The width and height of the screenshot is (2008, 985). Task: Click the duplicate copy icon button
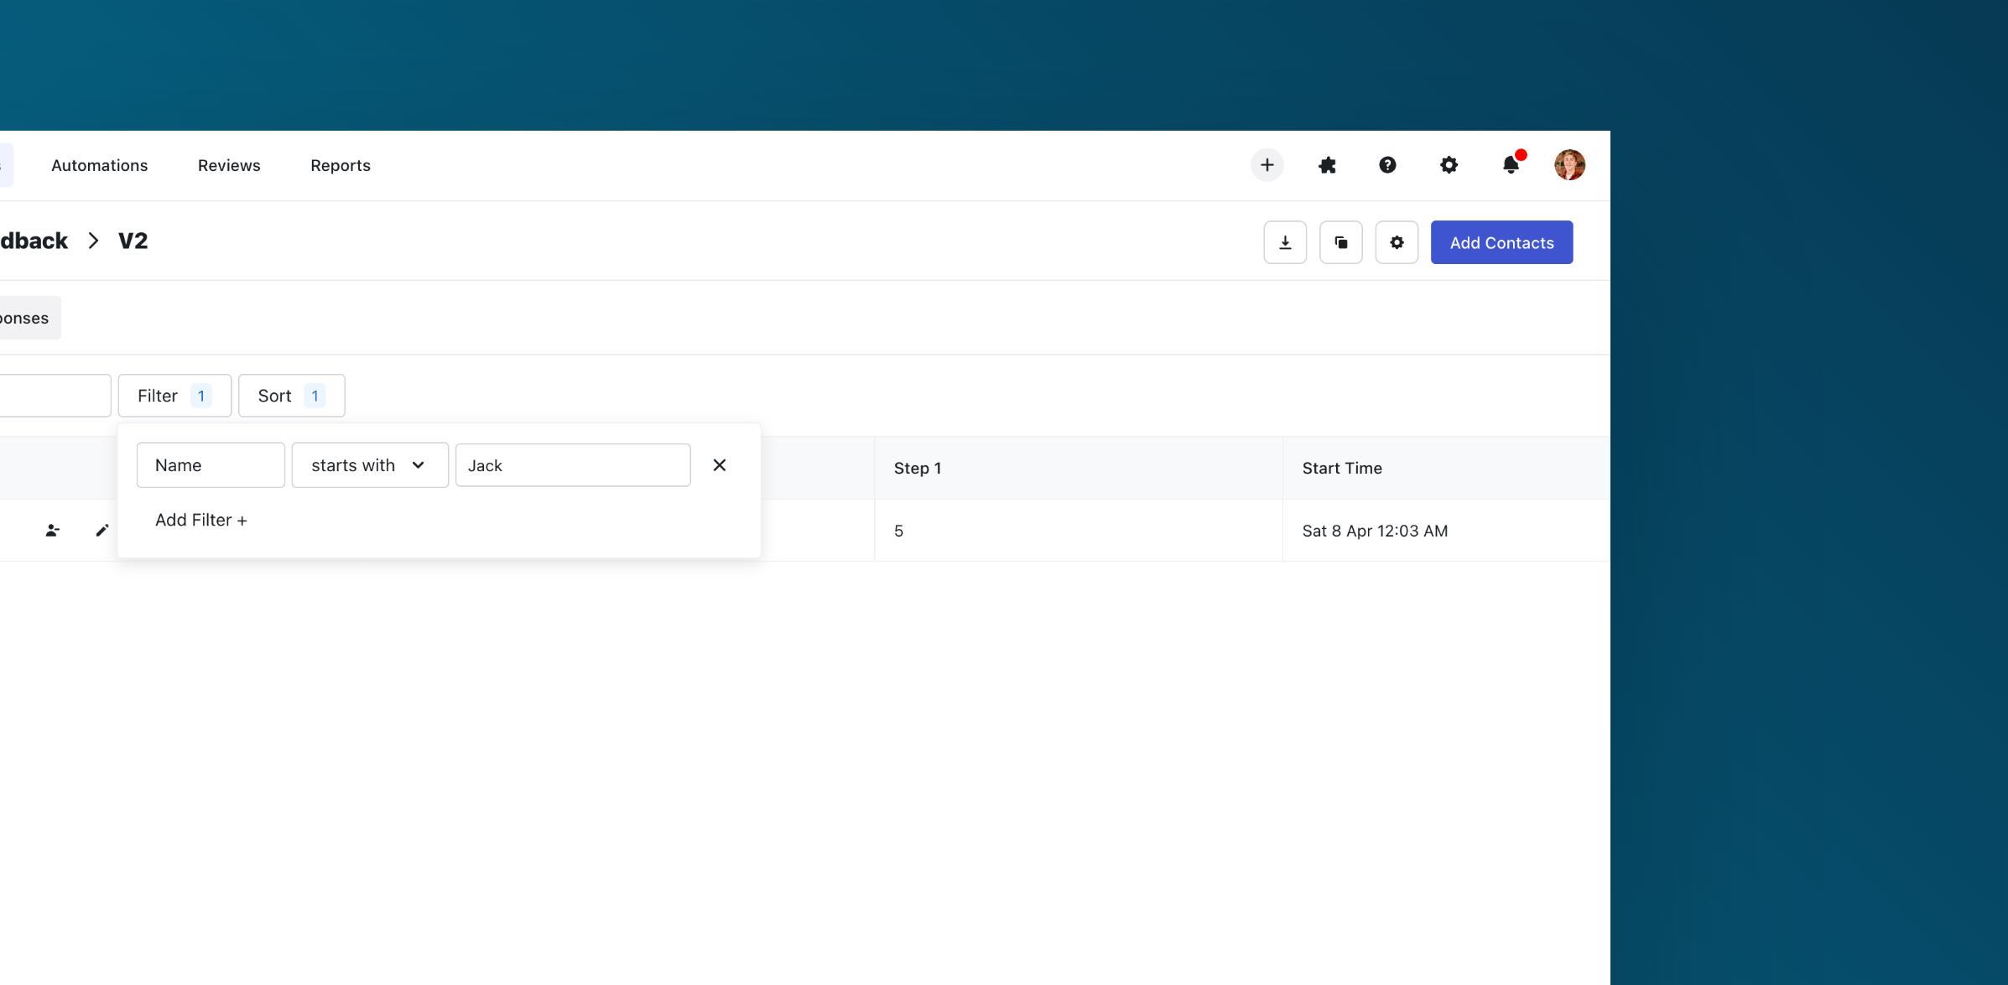pos(1340,242)
